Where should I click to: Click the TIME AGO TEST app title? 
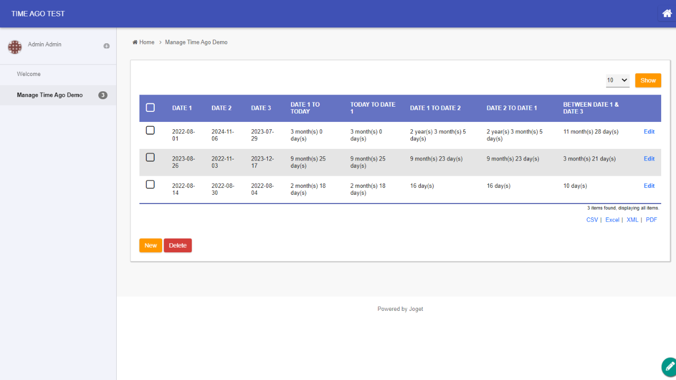pos(38,14)
